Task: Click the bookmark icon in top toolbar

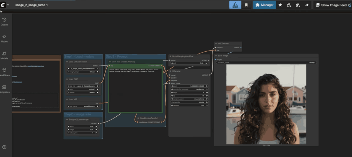Action: pyautogui.click(x=246, y=5)
